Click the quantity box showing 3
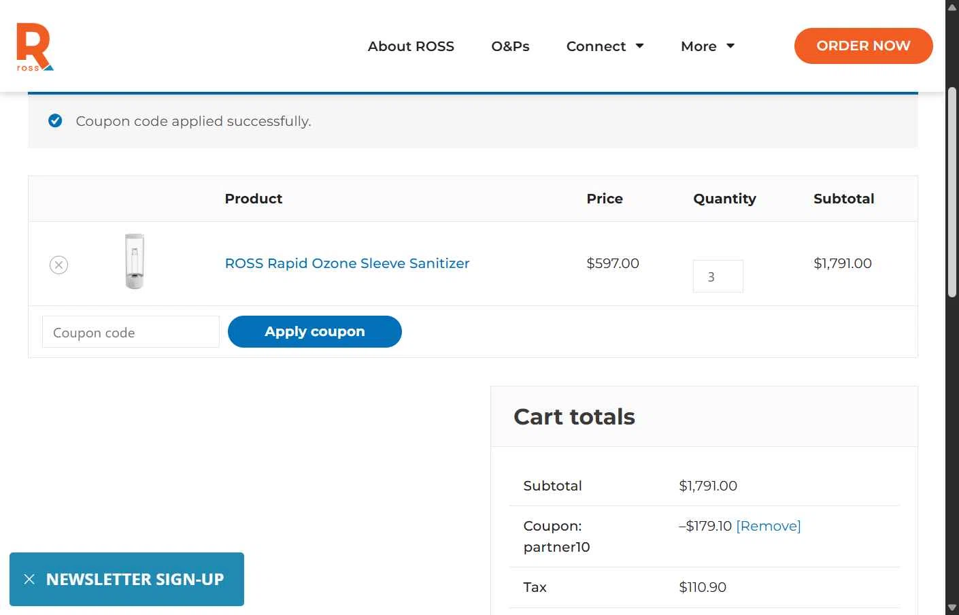 [x=718, y=276]
